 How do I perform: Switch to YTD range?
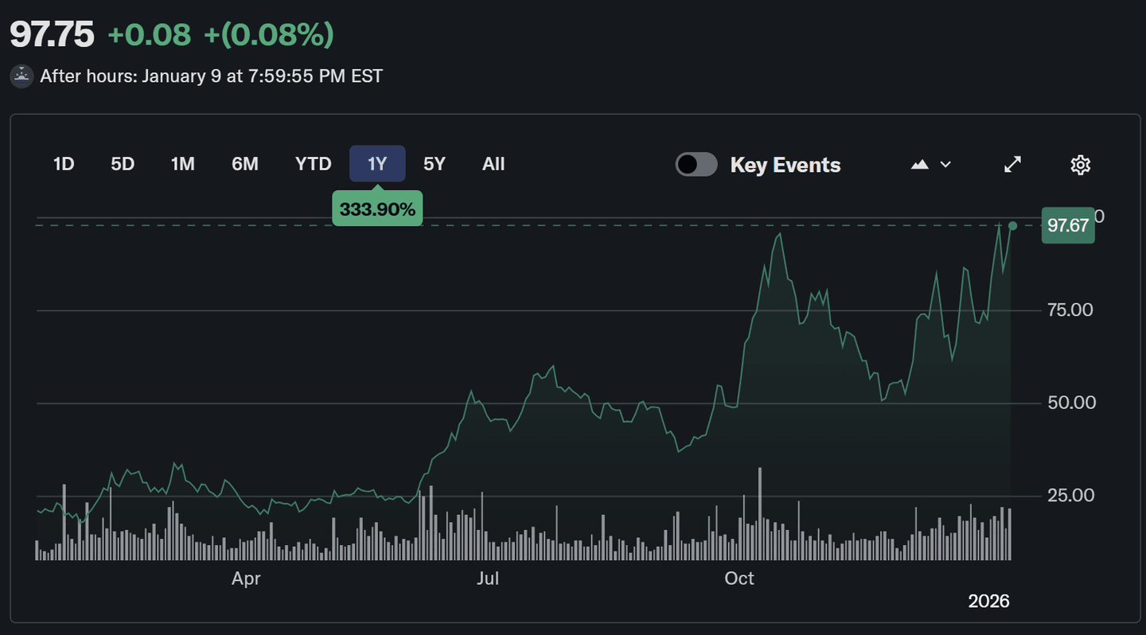pos(313,164)
